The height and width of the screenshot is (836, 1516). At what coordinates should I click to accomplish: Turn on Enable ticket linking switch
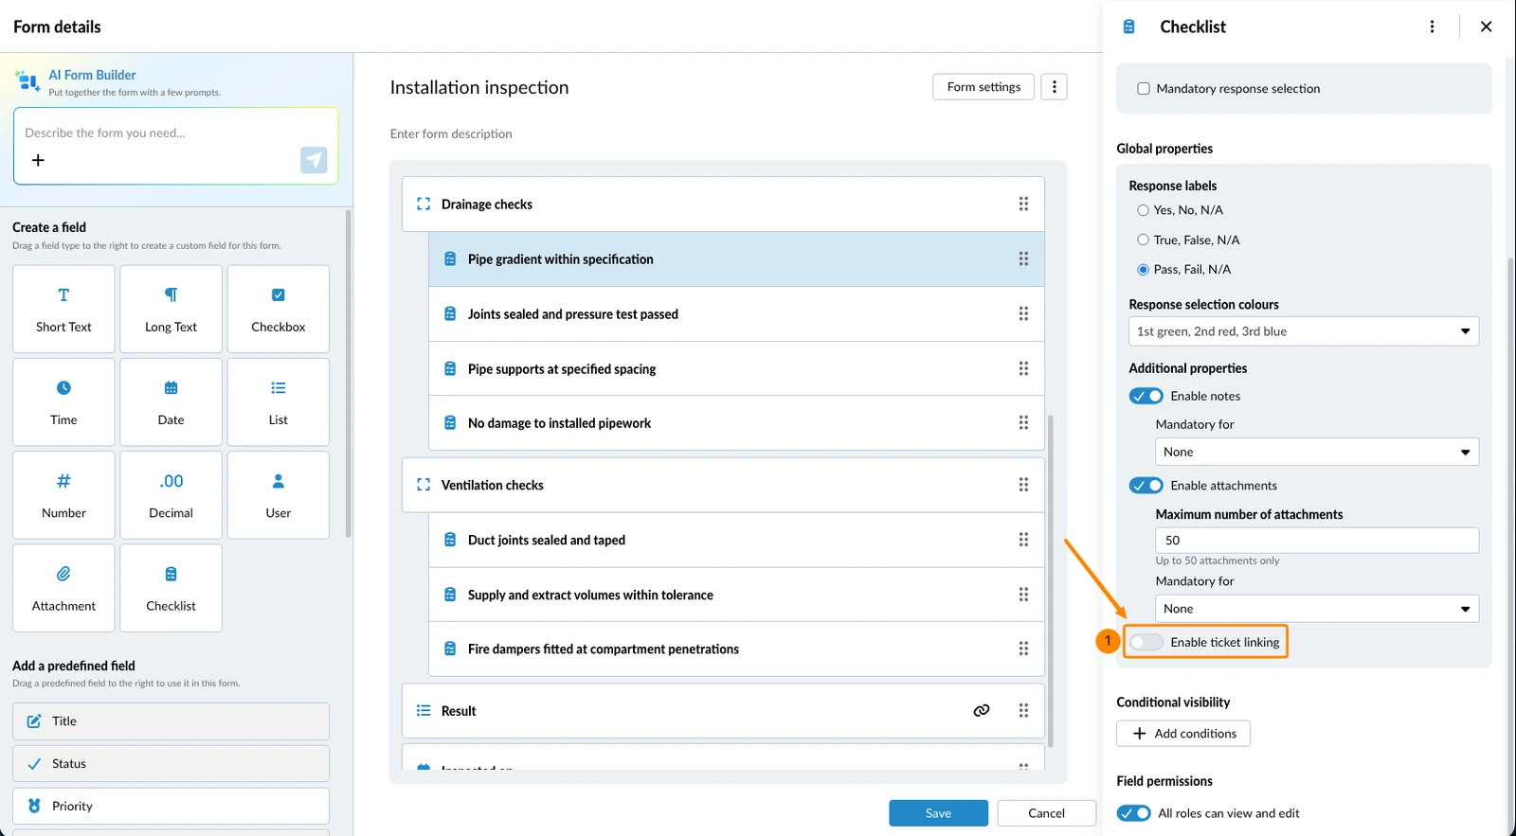1146,642
